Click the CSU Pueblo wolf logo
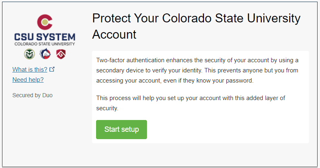The height and width of the screenshot is (168, 320). pyautogui.click(x=44, y=53)
